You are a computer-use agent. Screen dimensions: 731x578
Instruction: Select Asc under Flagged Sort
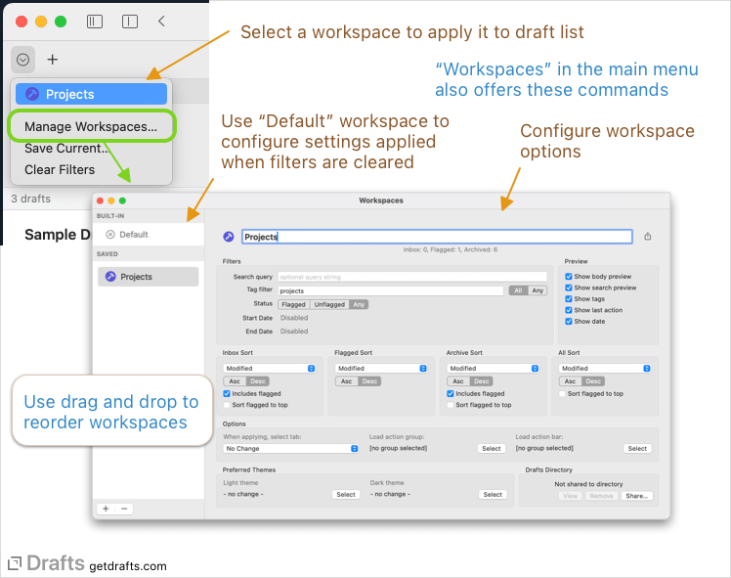point(346,381)
